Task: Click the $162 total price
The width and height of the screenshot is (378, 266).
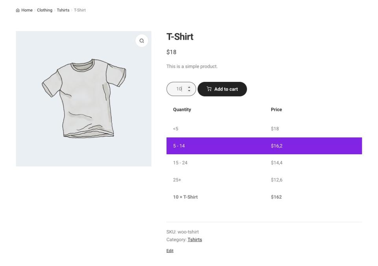Action: click(x=276, y=197)
